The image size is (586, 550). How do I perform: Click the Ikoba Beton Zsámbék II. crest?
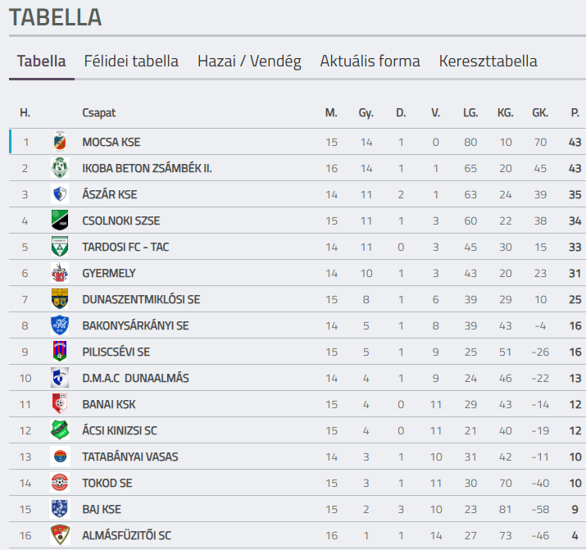[60, 168]
